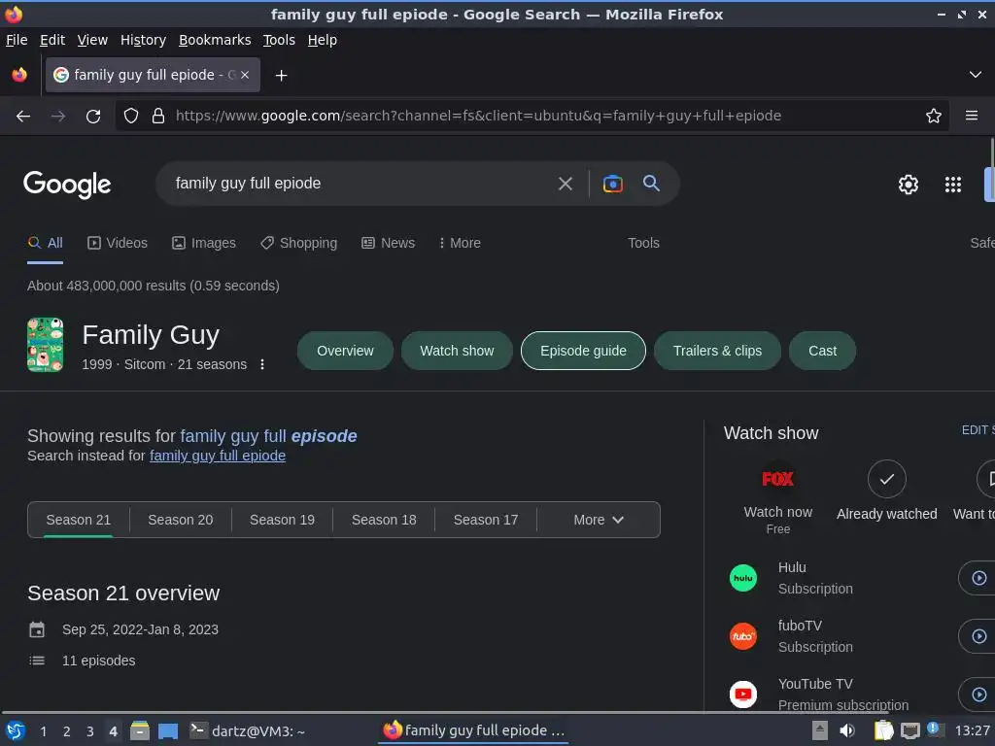
Task: Open the Hulu logo
Action: (743, 578)
